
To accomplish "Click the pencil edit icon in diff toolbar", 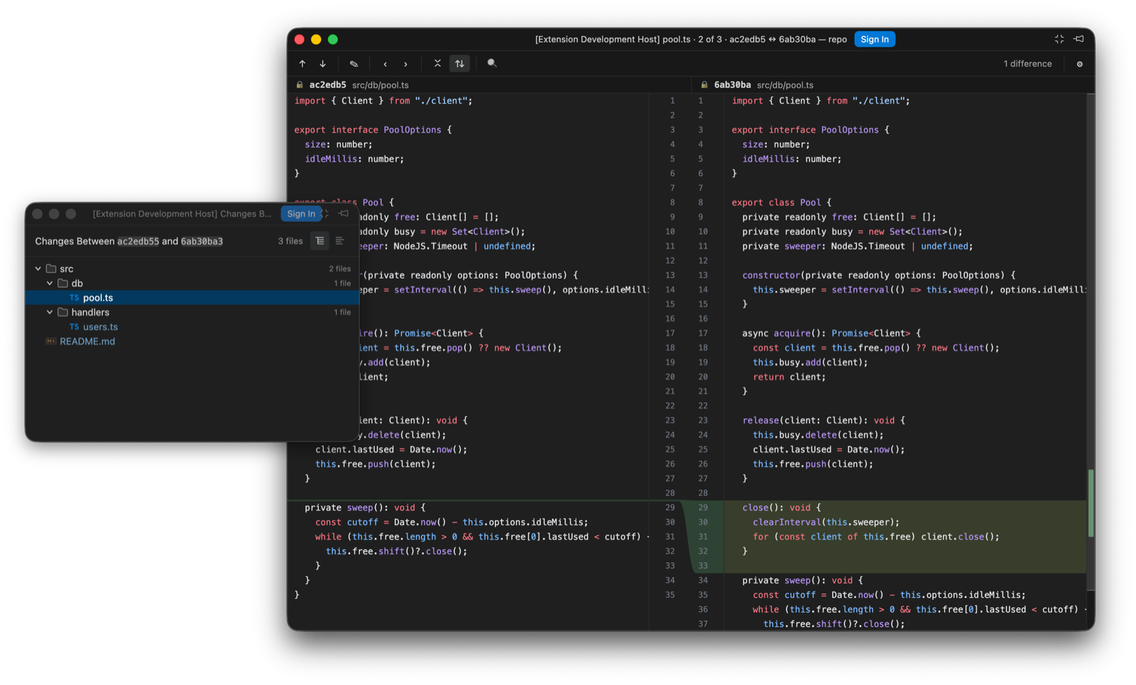I will (x=354, y=64).
